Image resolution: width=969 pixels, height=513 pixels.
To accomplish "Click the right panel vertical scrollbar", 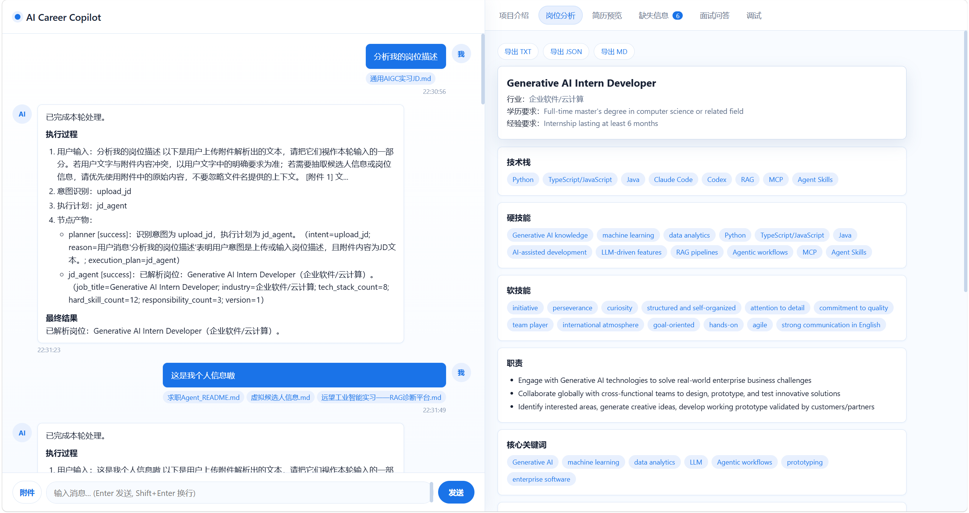I will tap(965, 162).
